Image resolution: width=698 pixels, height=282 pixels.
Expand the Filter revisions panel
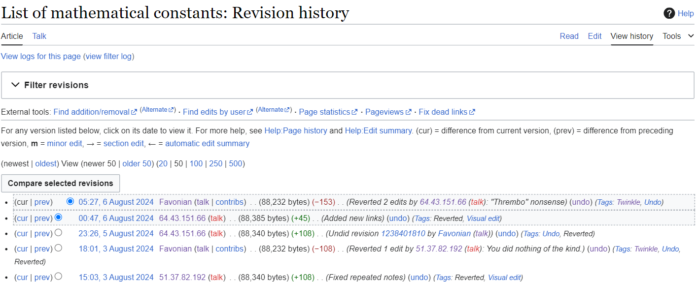tap(56, 85)
